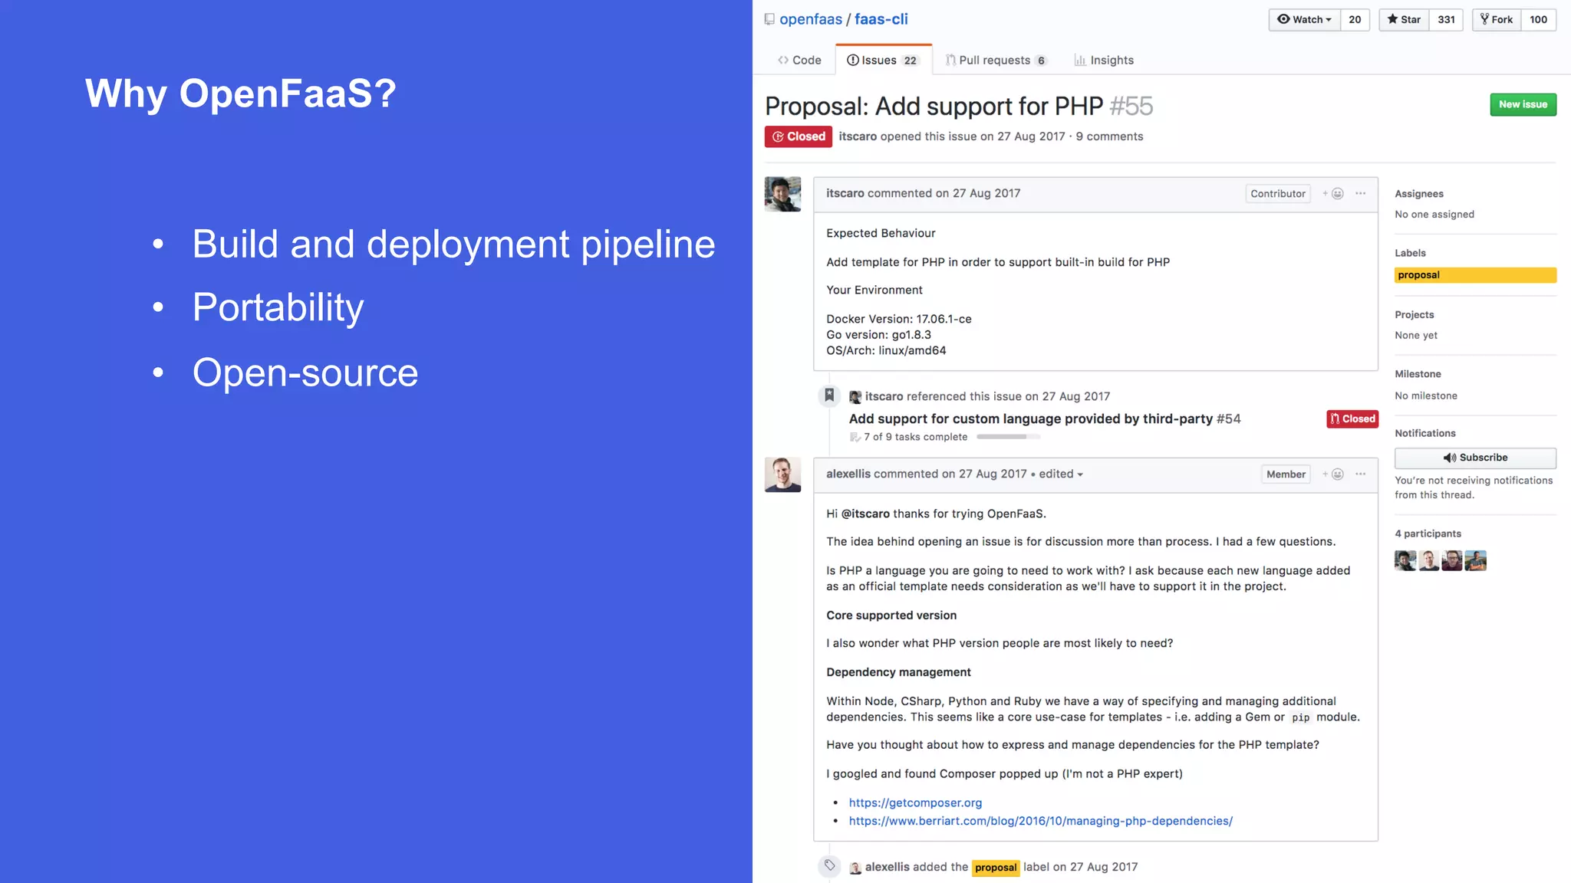Click the Issues count badge 22
Viewport: 1571px width, 883px height.
pyautogui.click(x=910, y=61)
